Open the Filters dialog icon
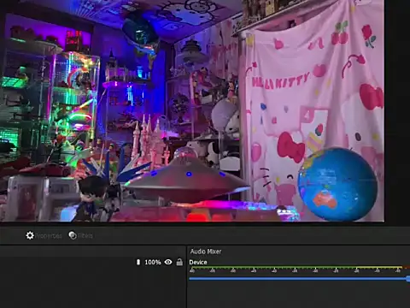Image resolution: width=410 pixels, height=308 pixels. point(73,235)
